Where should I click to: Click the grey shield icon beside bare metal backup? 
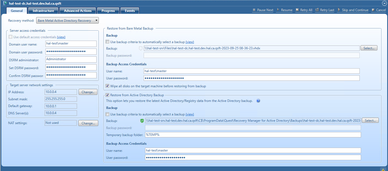click(141, 48)
